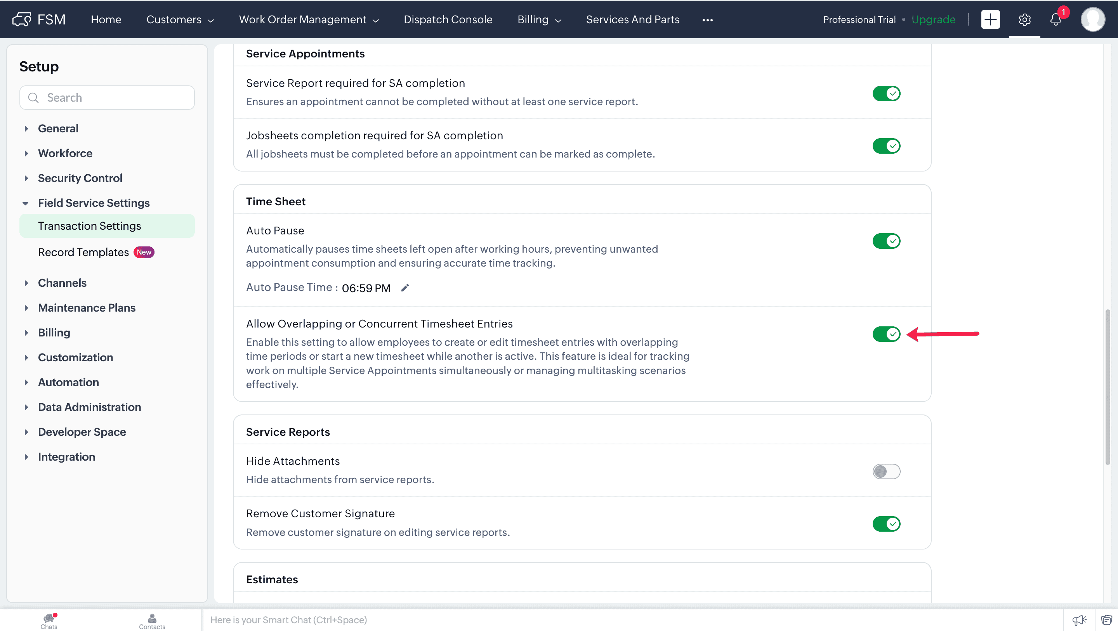This screenshot has height=631, width=1118.
Task: Select Record Templates in the sidebar
Action: pyautogui.click(x=83, y=252)
